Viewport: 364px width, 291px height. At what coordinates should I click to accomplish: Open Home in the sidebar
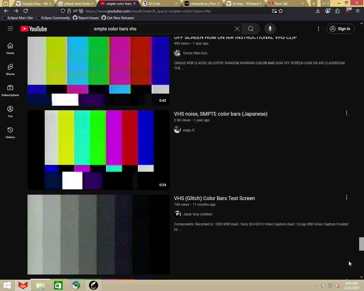click(10, 48)
